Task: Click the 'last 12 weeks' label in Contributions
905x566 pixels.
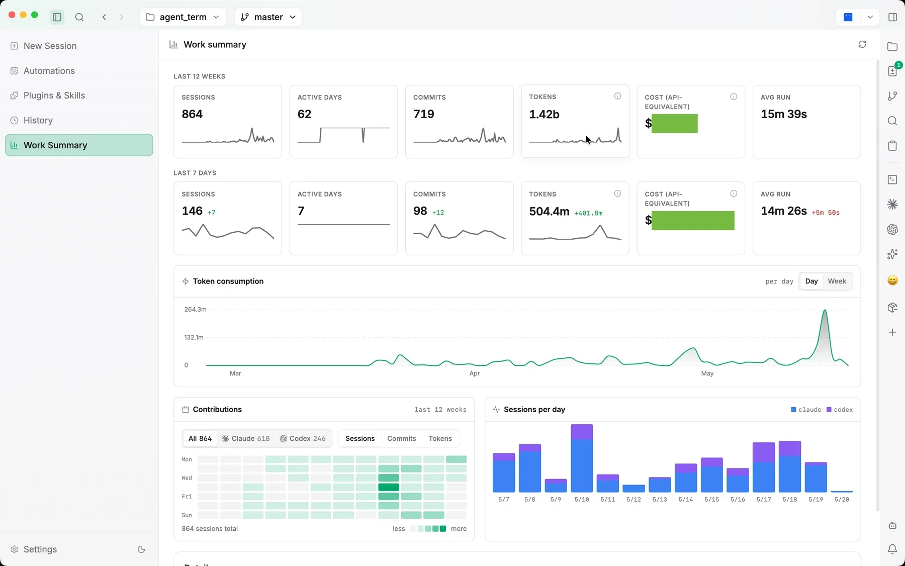Action: click(440, 410)
